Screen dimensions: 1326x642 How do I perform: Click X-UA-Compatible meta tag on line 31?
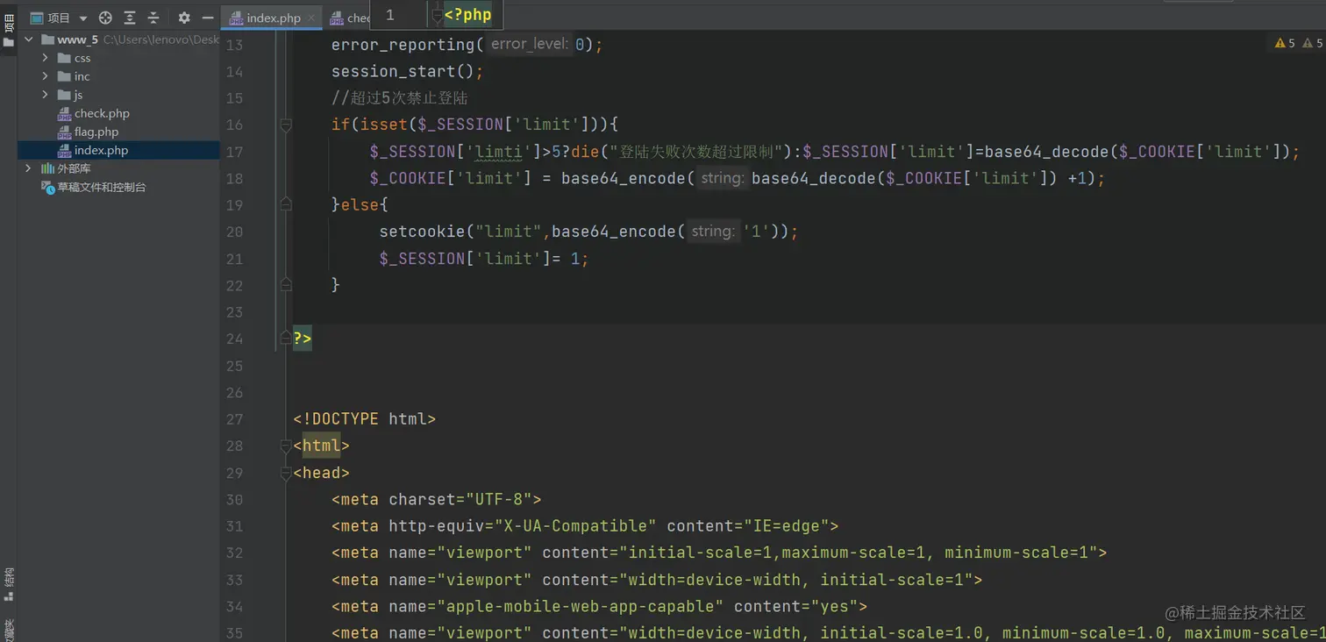point(586,526)
